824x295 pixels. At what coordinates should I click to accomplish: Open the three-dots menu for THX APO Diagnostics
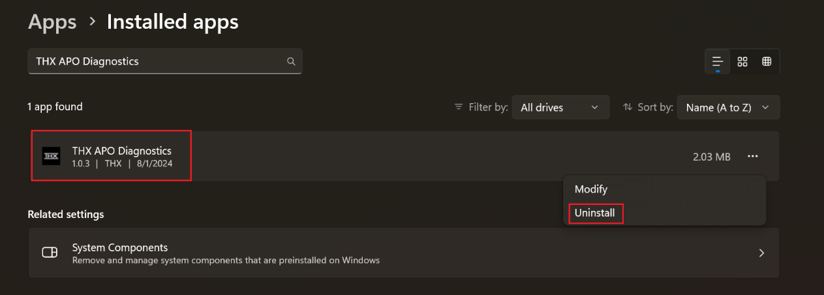[753, 157]
